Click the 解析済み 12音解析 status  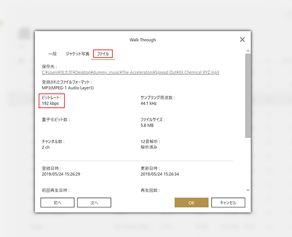(149, 147)
